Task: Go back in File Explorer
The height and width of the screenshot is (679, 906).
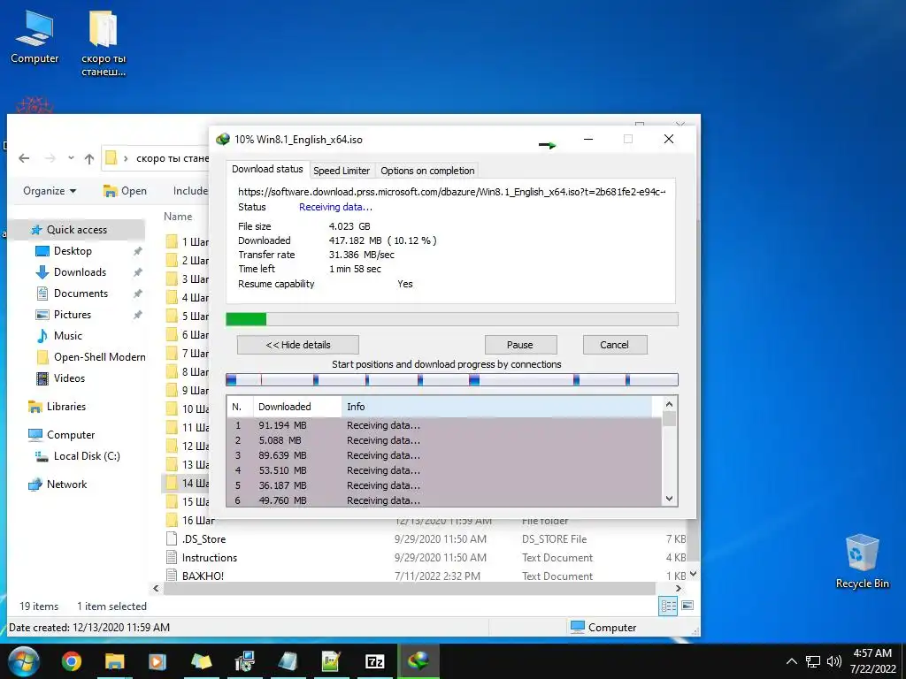Action: click(24, 158)
